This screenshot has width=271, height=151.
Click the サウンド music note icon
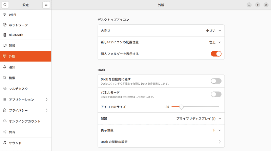[5, 143]
